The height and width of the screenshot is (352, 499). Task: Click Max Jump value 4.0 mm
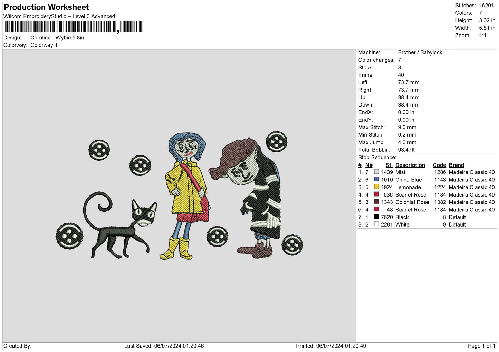407,142
